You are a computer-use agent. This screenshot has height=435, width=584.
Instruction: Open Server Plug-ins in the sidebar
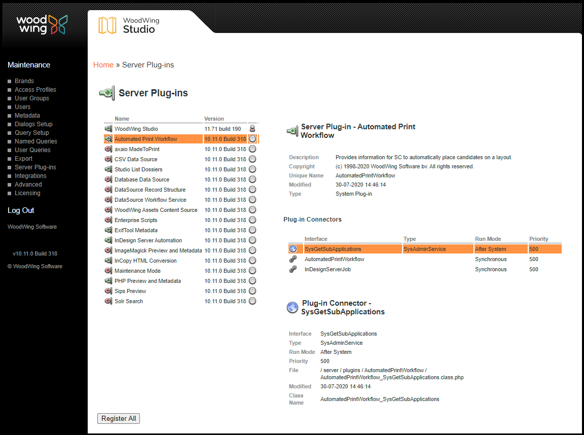(x=35, y=167)
